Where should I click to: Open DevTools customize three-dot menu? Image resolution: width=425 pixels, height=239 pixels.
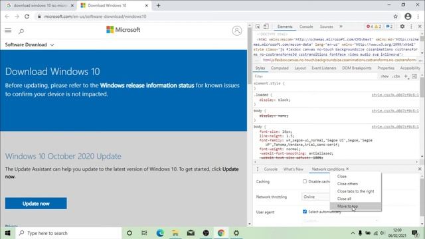point(411,27)
